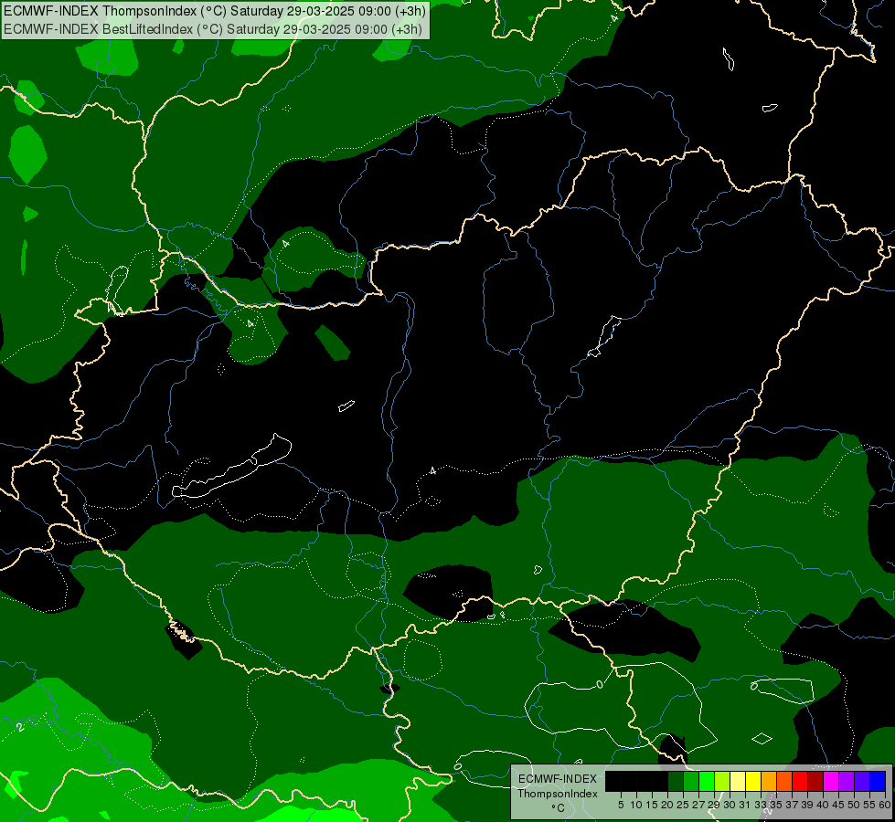895x822 pixels.
Task: Select the purple 45–50 legend swatch
Action: pos(846,781)
